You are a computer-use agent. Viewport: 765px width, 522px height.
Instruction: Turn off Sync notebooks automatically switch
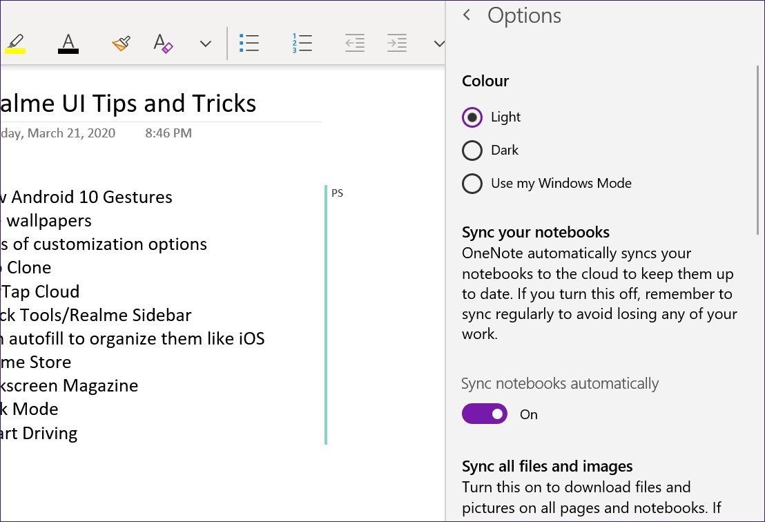tap(485, 414)
